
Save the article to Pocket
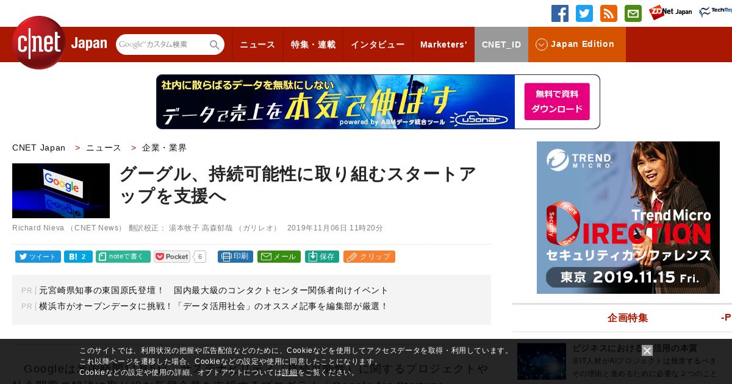tap(172, 257)
